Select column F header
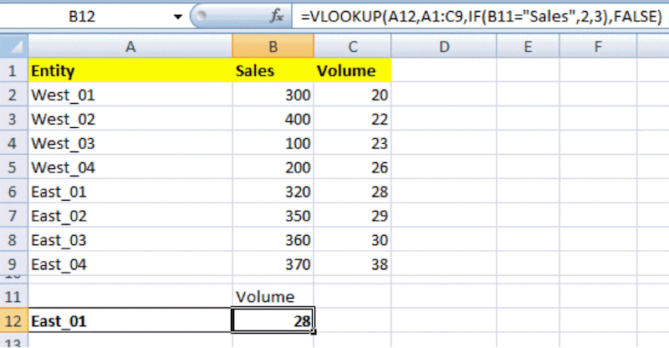The width and height of the screenshot is (669, 348). point(598,48)
